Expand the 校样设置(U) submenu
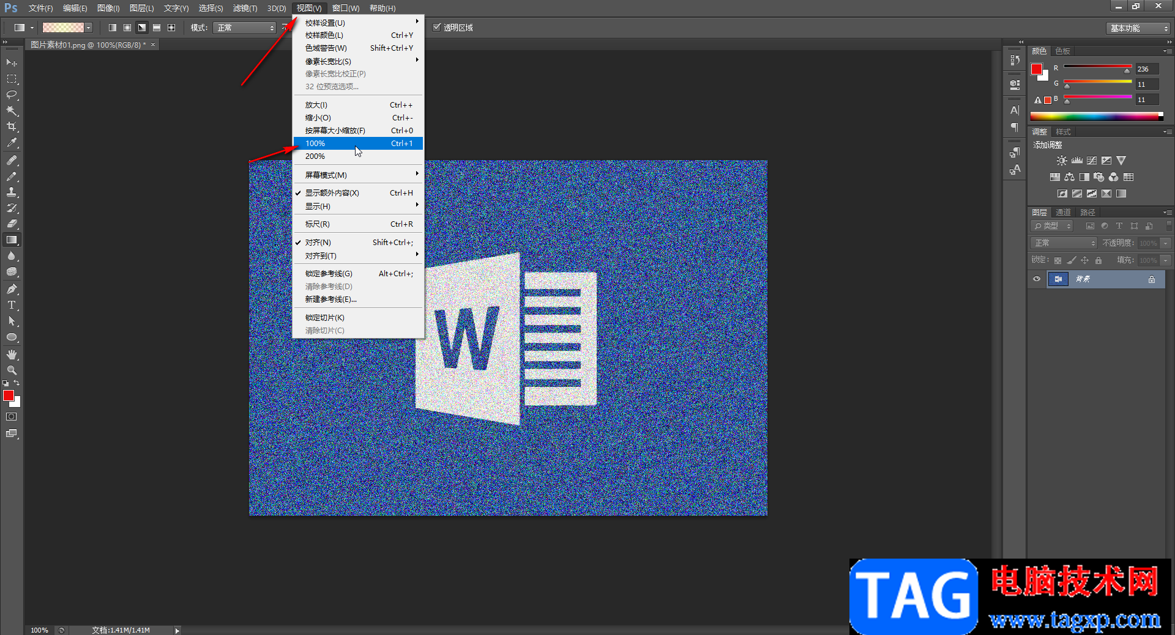 (359, 23)
